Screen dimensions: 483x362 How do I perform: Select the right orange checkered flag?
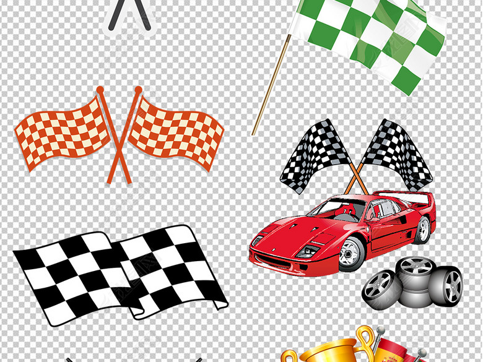pyautogui.click(x=176, y=130)
